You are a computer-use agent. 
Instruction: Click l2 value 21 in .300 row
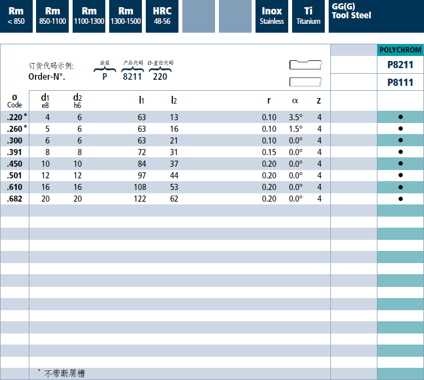click(174, 141)
